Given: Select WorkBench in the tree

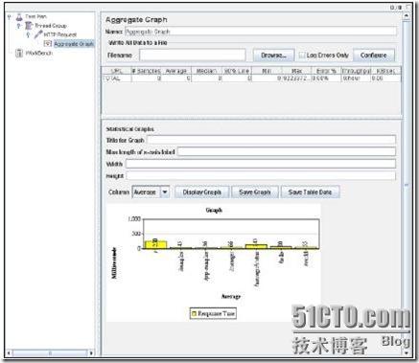Looking at the screenshot, I should coord(39,53).
